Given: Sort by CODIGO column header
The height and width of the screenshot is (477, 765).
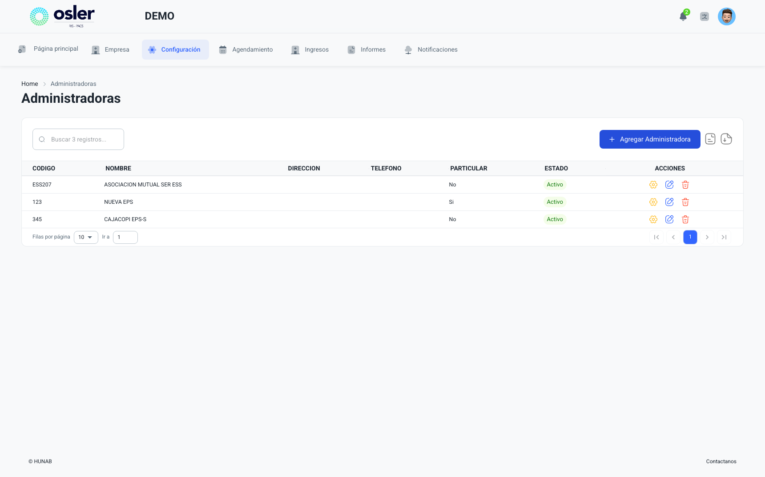Looking at the screenshot, I should click(44, 168).
